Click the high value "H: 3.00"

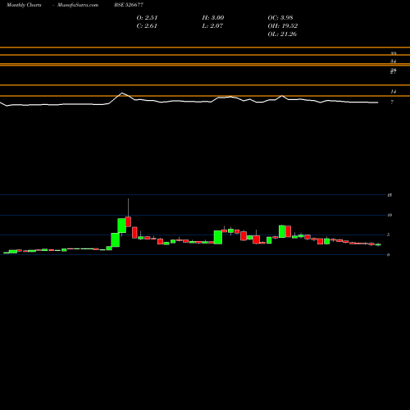tap(213, 17)
